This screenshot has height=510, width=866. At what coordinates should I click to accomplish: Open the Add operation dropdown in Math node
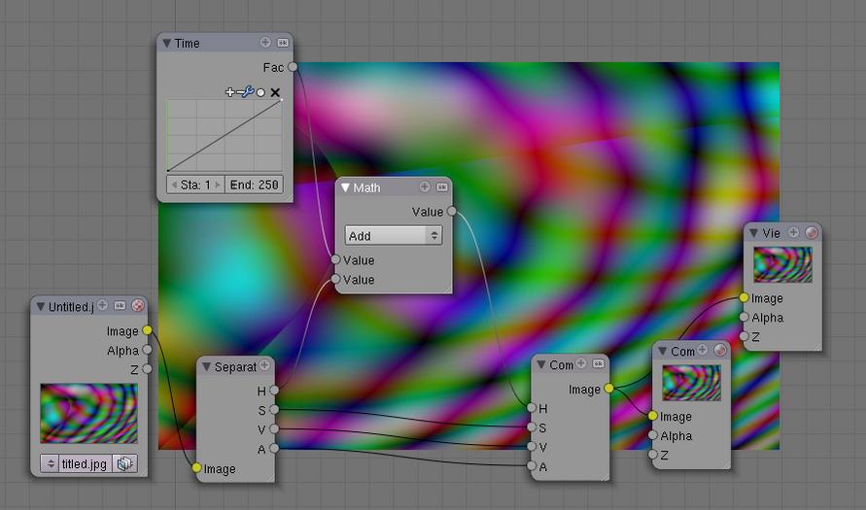(x=394, y=236)
